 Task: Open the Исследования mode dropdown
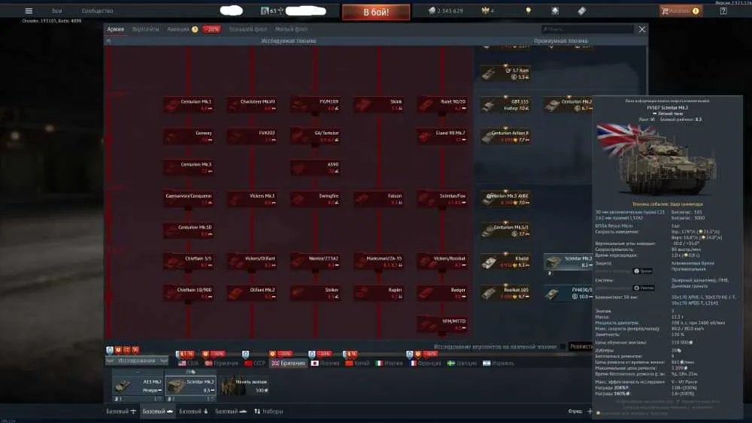coord(137,360)
